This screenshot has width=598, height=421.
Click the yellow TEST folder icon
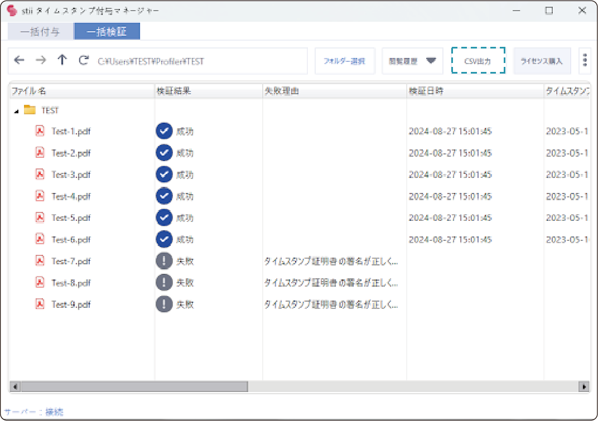coord(30,110)
